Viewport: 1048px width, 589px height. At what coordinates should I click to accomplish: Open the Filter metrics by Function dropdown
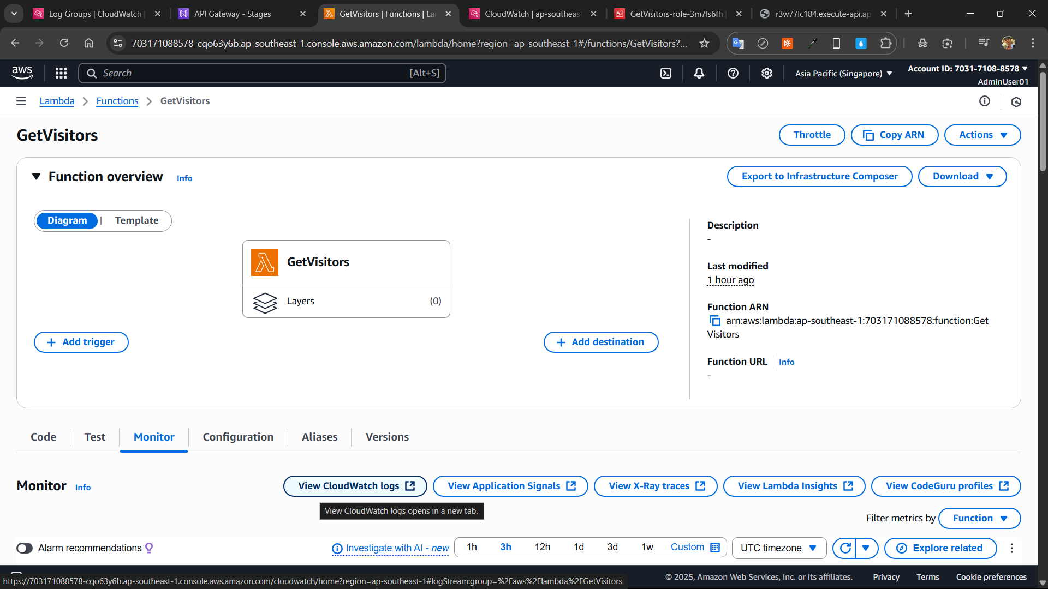point(980,518)
